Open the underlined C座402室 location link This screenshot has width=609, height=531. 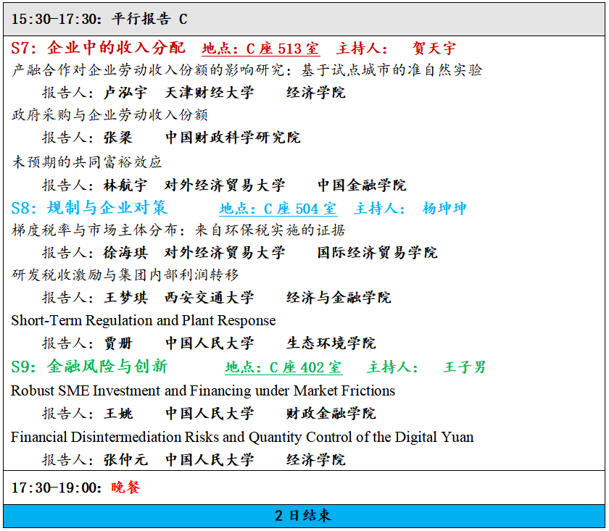coord(283,367)
